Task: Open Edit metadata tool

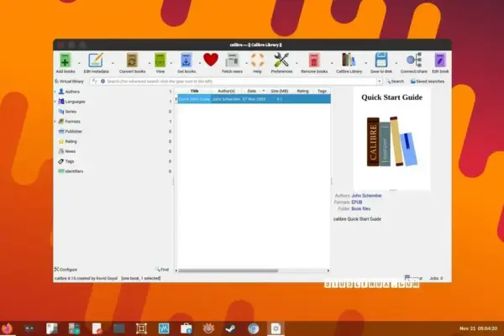Action: [96, 60]
